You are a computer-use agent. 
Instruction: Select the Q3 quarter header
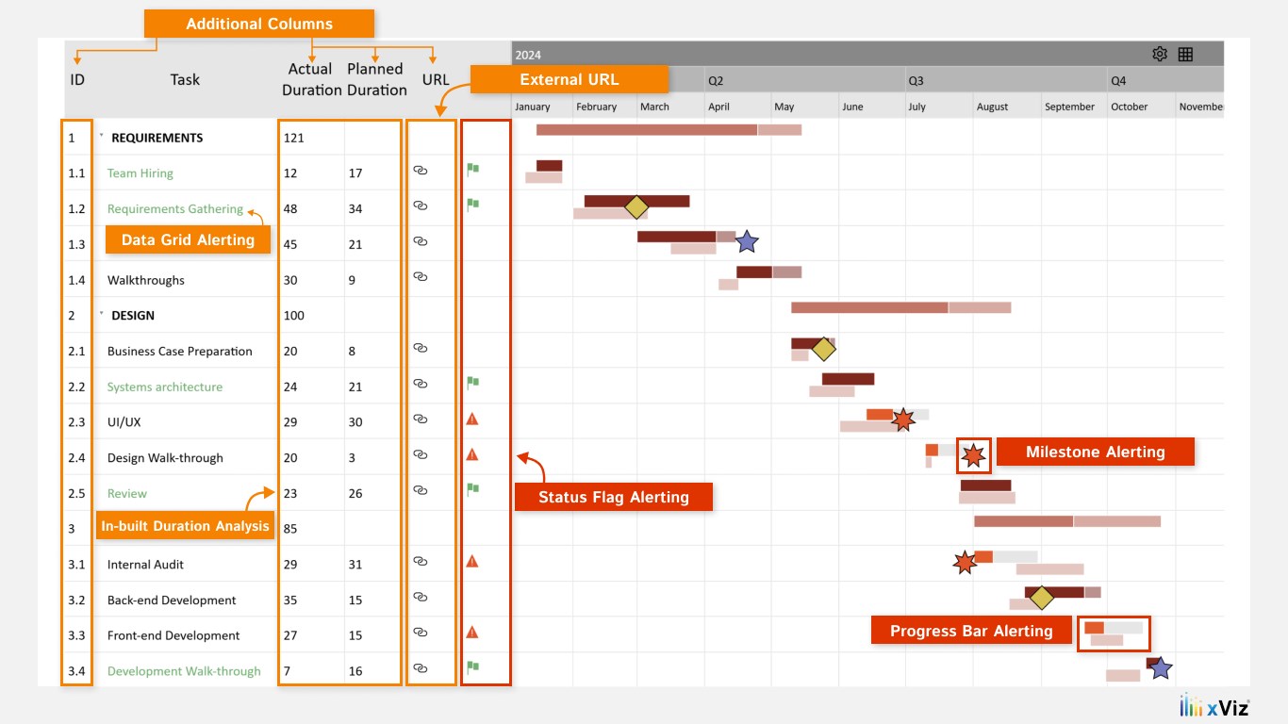point(916,81)
